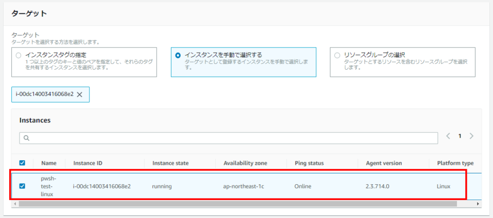
Task: Click the right arrow of horizontal scrollbar
Action: (x=478, y=204)
